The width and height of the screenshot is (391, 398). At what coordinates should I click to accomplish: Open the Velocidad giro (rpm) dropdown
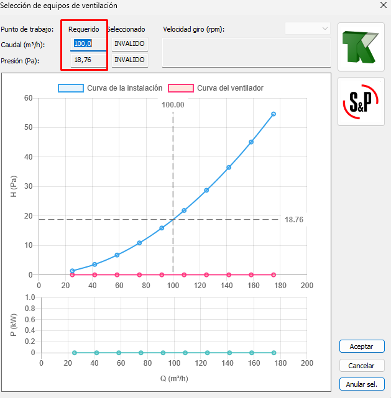[x=308, y=29]
